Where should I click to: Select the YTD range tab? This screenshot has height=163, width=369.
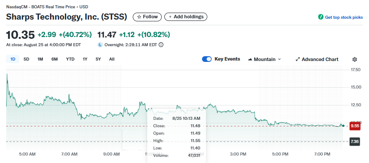[70, 59]
